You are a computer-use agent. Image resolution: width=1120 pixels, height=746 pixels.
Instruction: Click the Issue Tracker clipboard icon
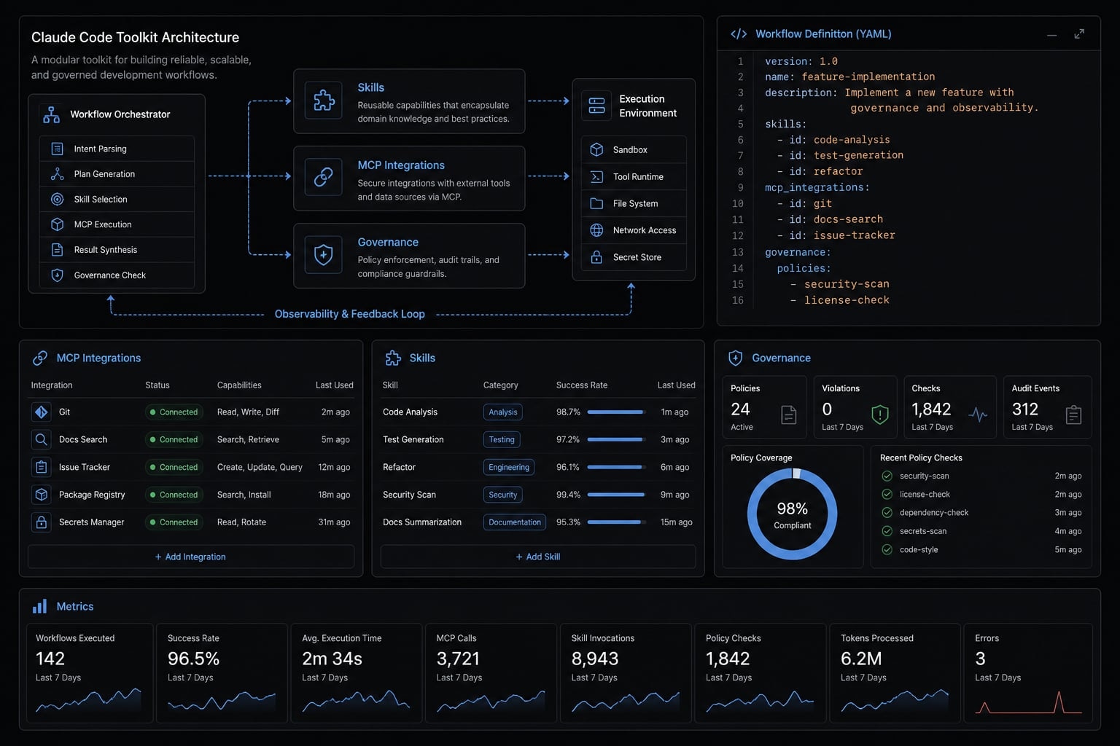coord(42,467)
